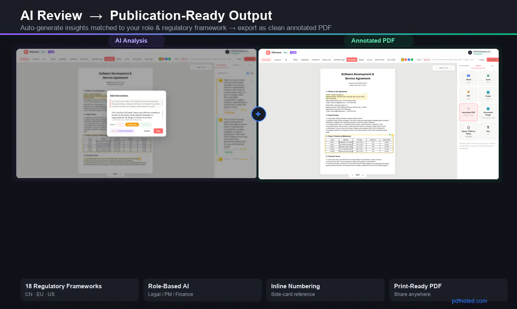Export as Excel xlsx
Image resolution: width=517 pixels, height=309 pixels.
tap(488, 78)
